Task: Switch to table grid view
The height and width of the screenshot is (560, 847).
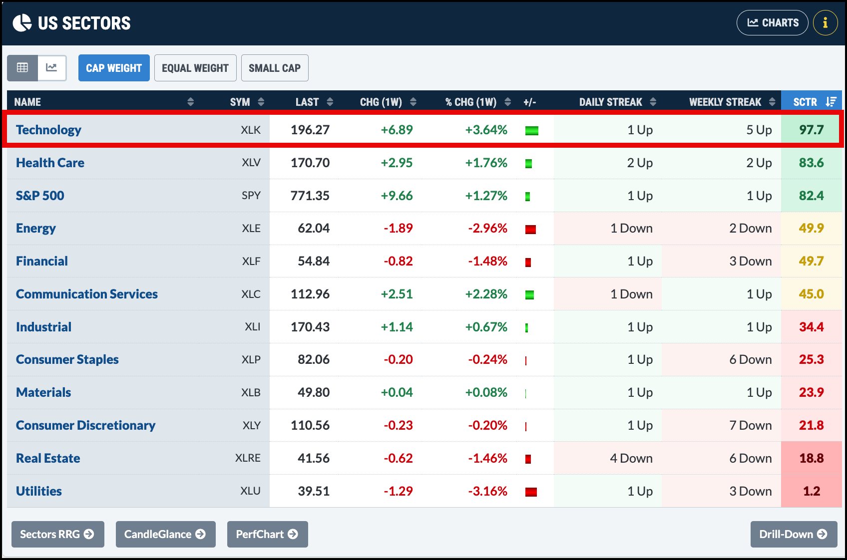Action: [22, 68]
